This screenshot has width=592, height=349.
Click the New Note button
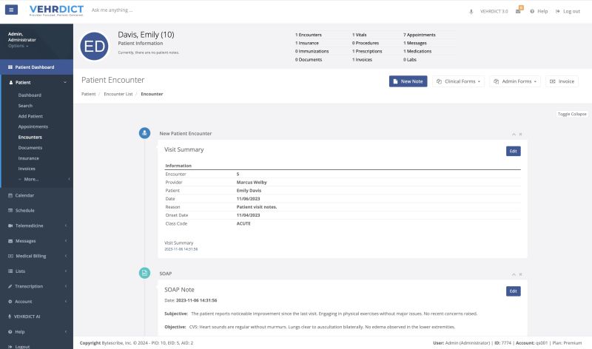click(x=408, y=81)
